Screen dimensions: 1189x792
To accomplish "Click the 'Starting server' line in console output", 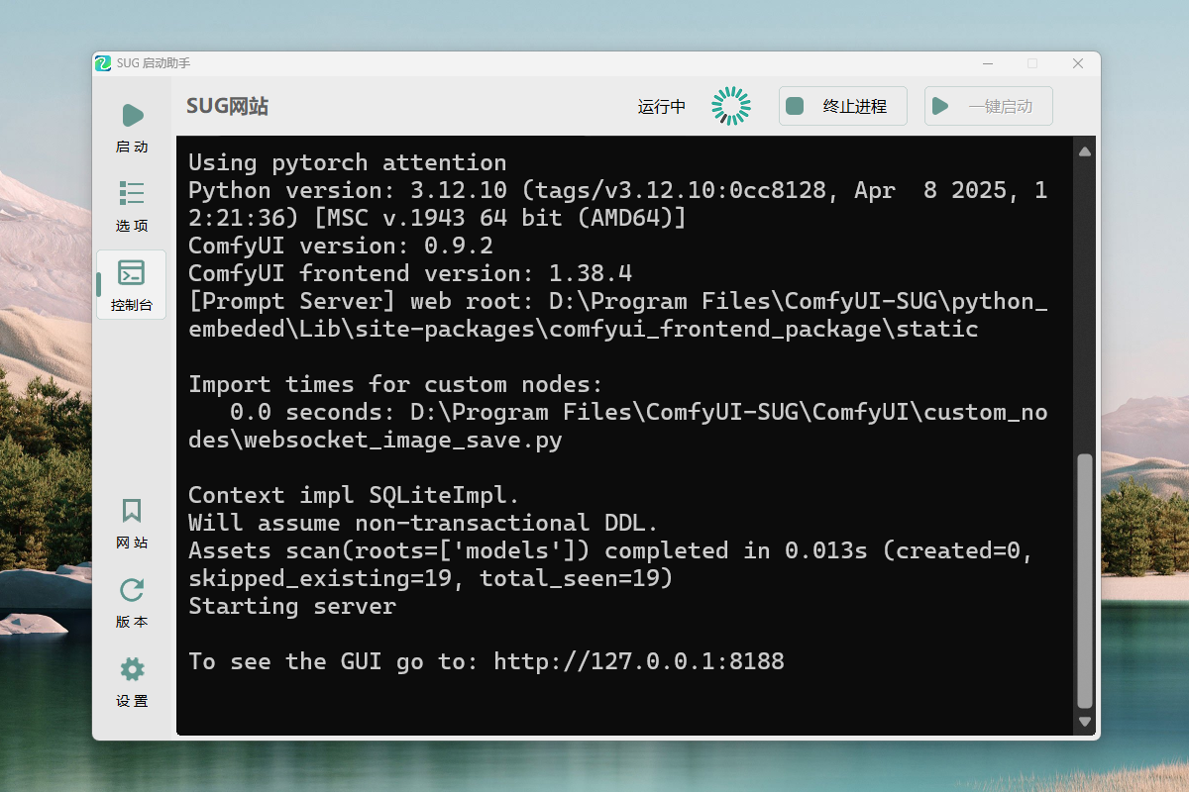I will (292, 606).
